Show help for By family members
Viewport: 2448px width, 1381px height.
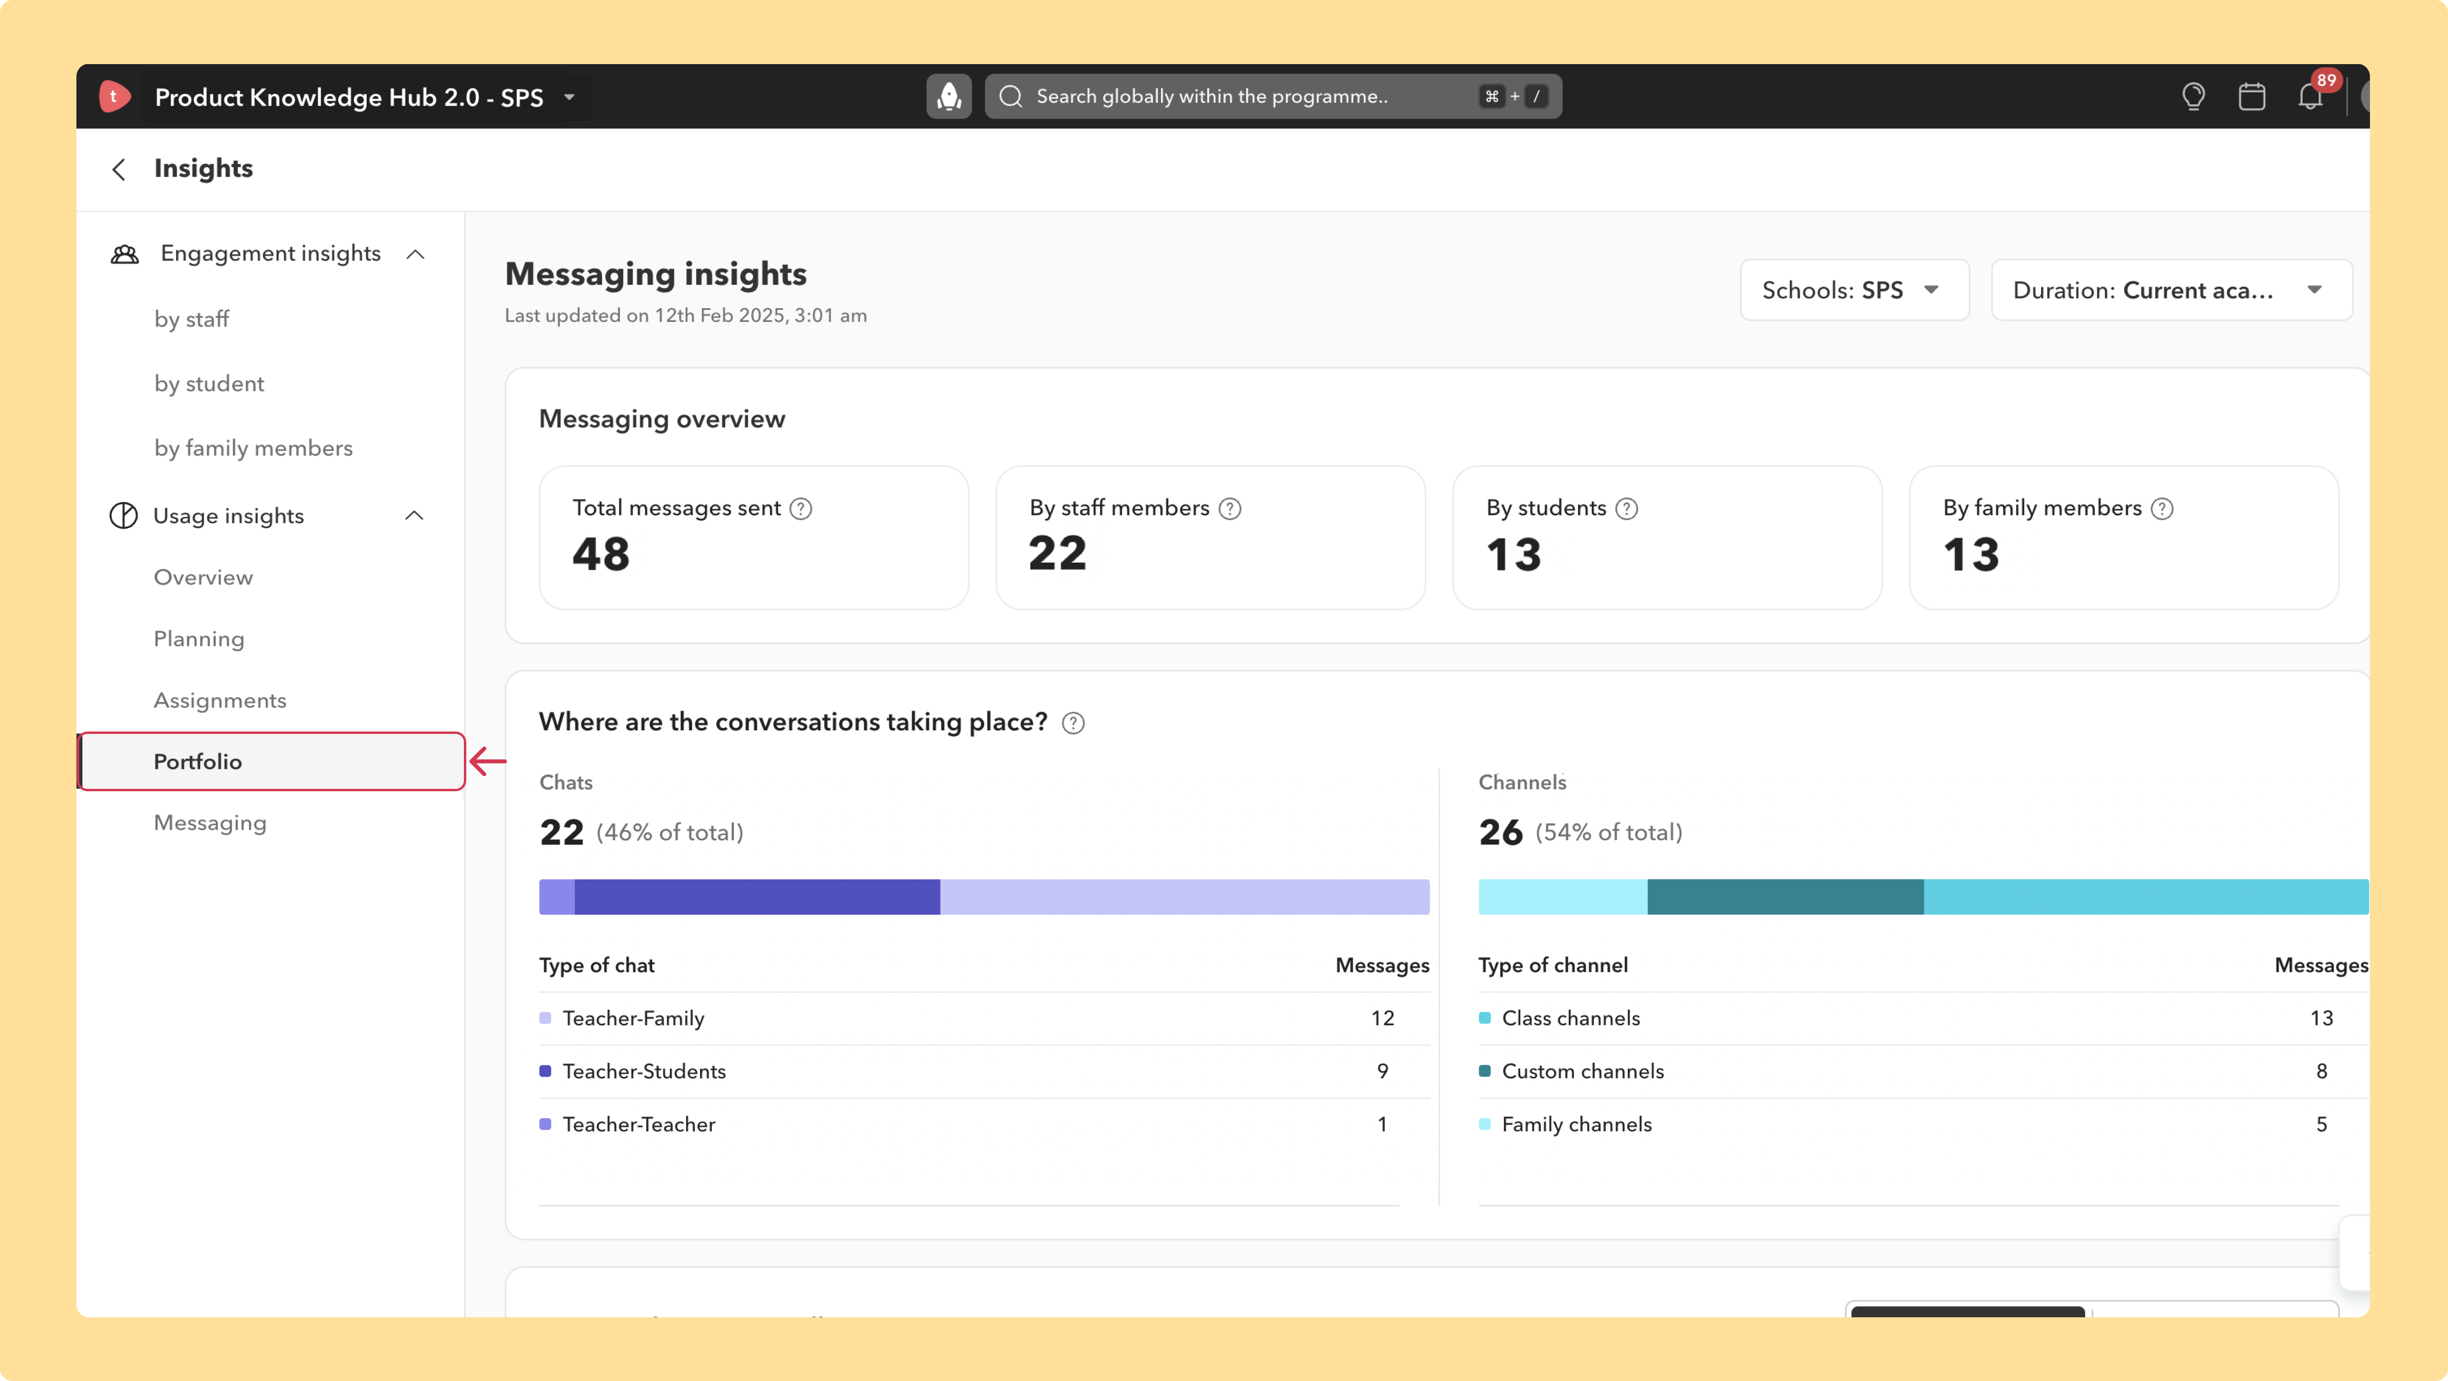[2162, 509]
